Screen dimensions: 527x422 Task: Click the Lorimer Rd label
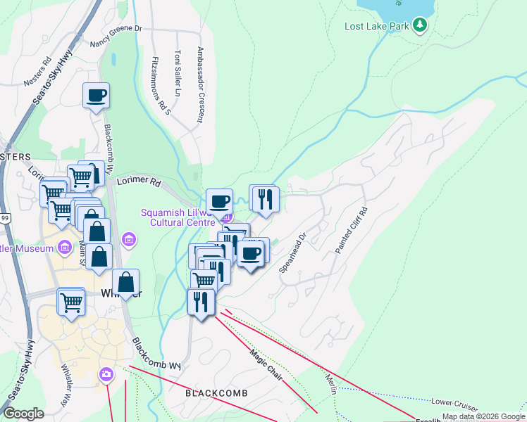pos(139,181)
